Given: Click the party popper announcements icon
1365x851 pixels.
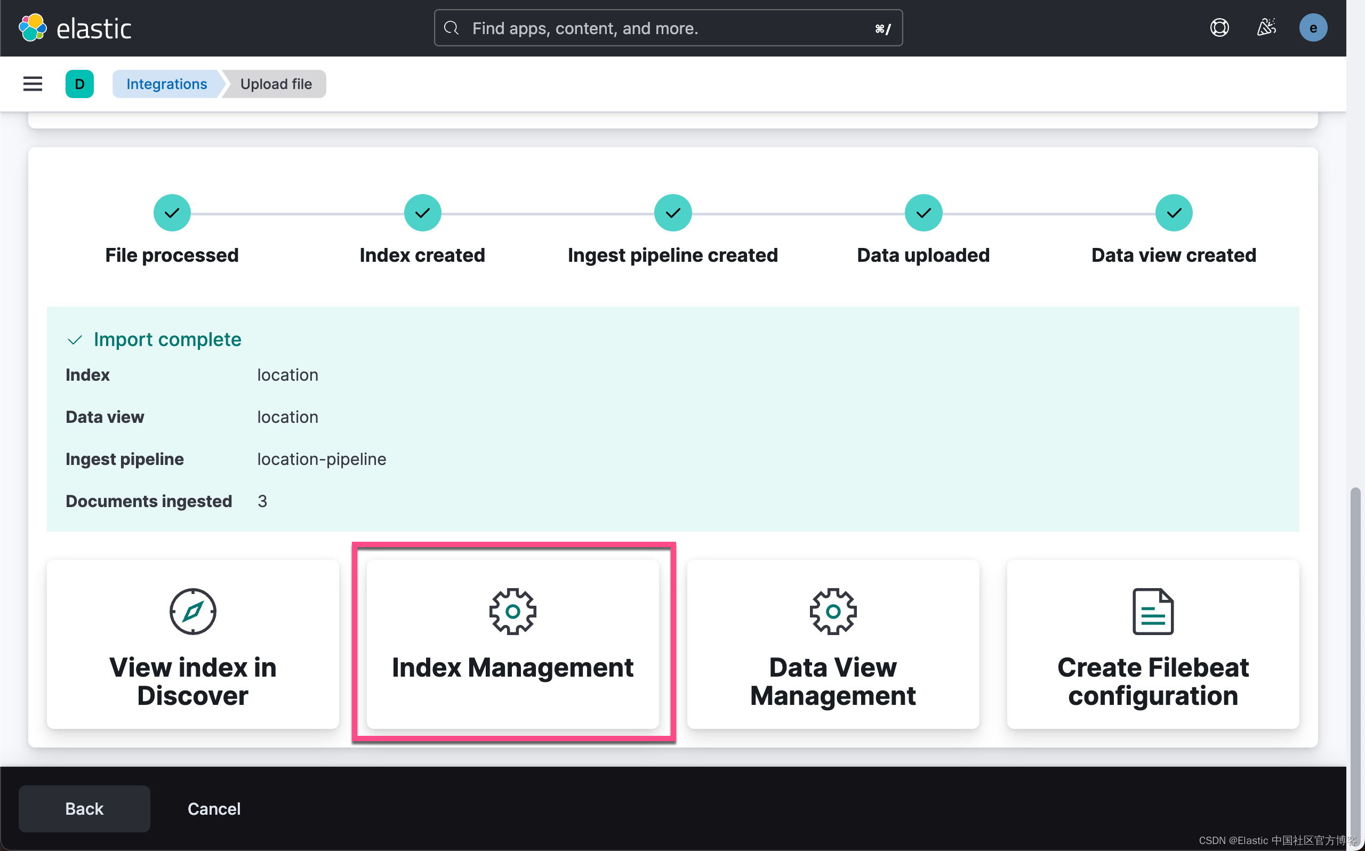Looking at the screenshot, I should click(x=1266, y=28).
